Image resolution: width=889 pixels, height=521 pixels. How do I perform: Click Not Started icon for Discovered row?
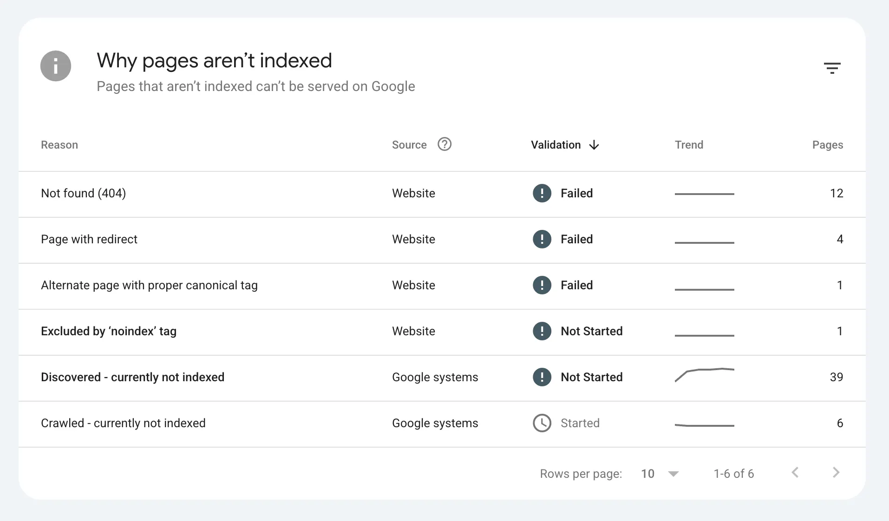tap(542, 377)
